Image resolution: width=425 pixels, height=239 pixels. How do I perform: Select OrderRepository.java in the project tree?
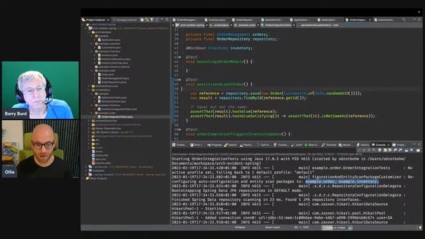[112, 82]
